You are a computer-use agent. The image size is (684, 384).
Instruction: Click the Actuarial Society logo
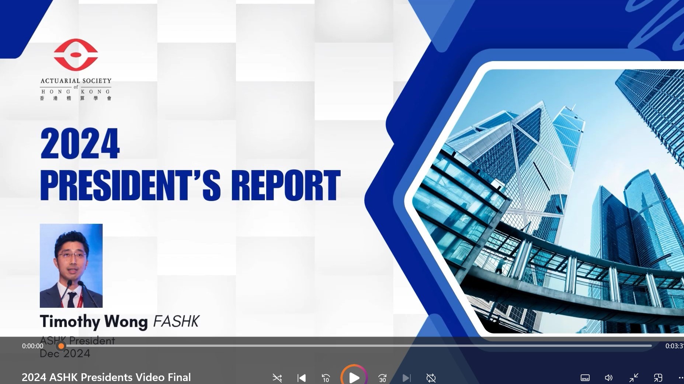pyautogui.click(x=76, y=70)
